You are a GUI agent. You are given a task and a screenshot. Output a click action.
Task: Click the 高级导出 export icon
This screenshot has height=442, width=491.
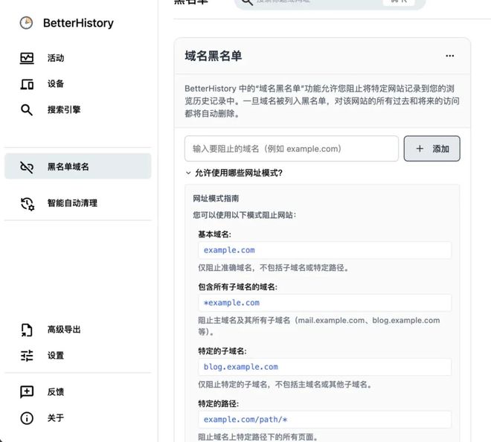[x=27, y=330]
